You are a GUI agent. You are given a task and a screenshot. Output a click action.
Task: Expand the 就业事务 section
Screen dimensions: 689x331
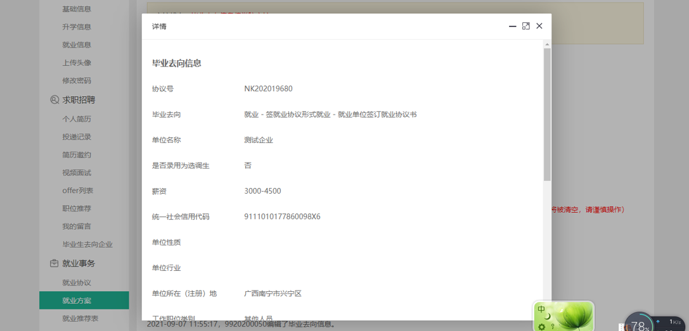tap(79, 263)
